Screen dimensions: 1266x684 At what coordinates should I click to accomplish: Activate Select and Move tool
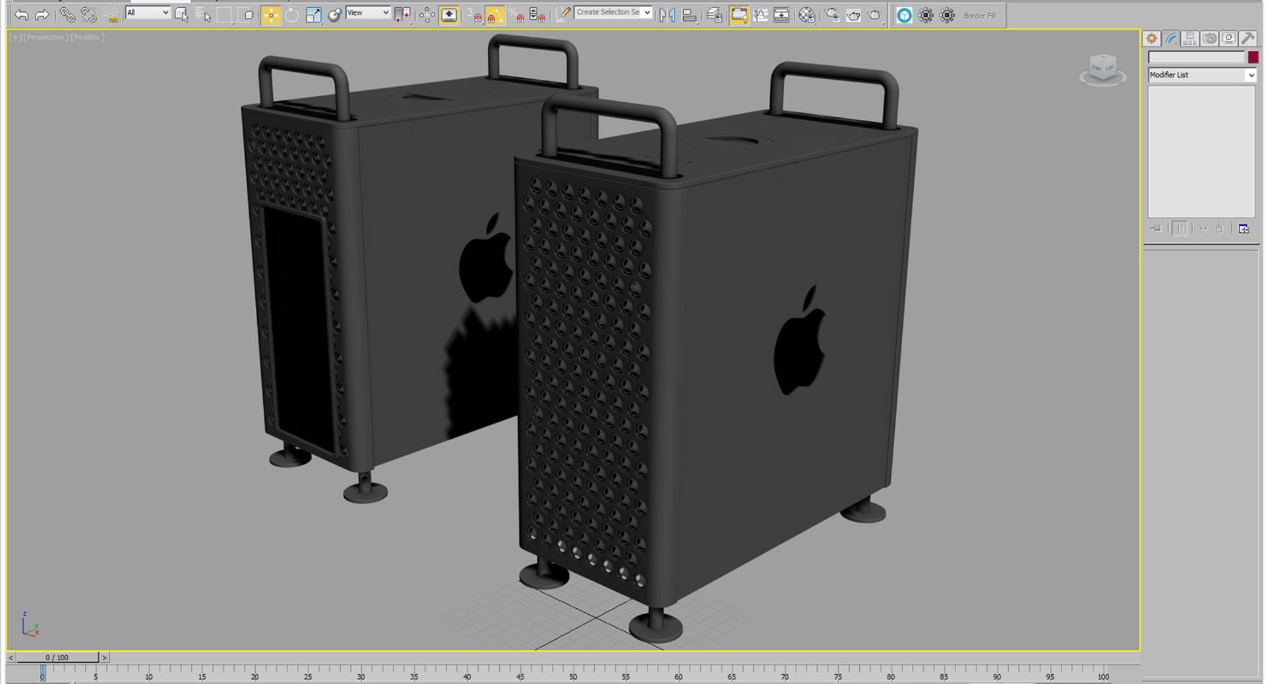pos(270,14)
